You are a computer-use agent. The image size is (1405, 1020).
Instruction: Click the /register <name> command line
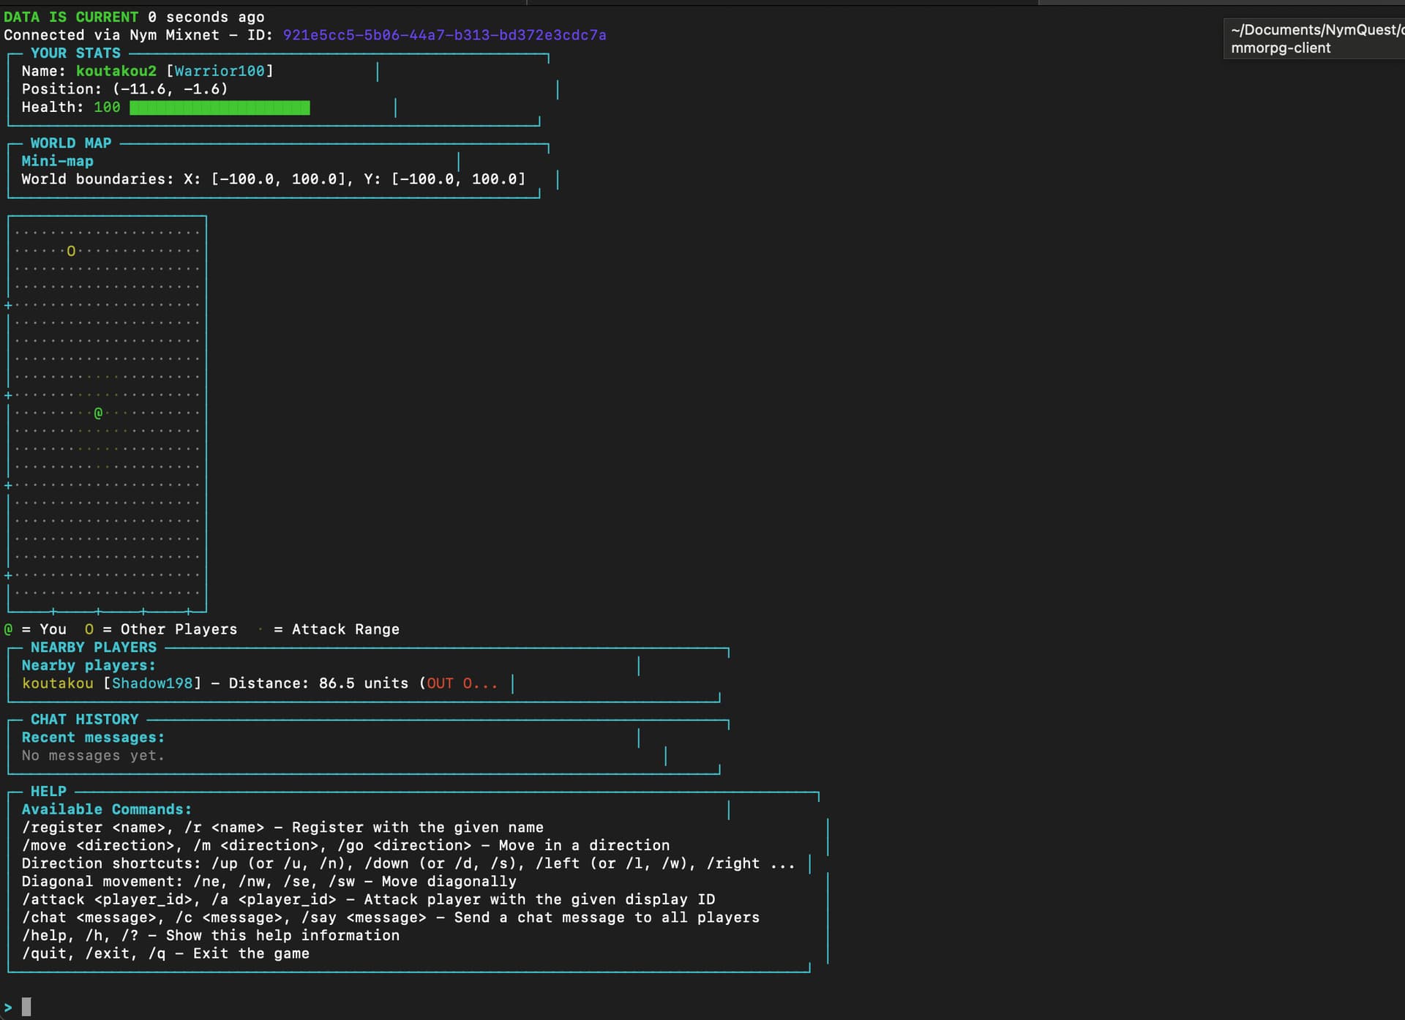tap(282, 828)
